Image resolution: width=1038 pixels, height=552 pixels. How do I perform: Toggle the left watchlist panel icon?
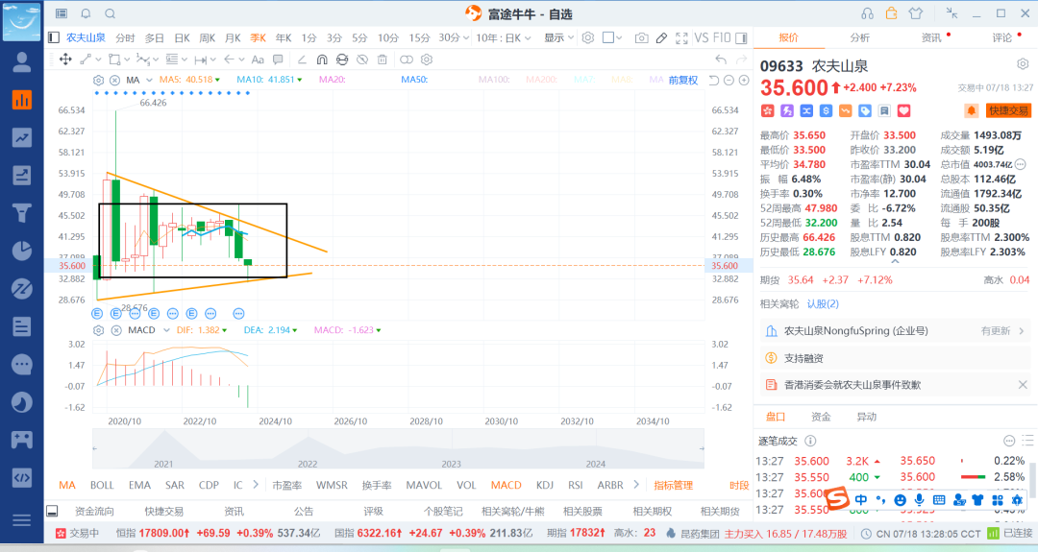54,37
